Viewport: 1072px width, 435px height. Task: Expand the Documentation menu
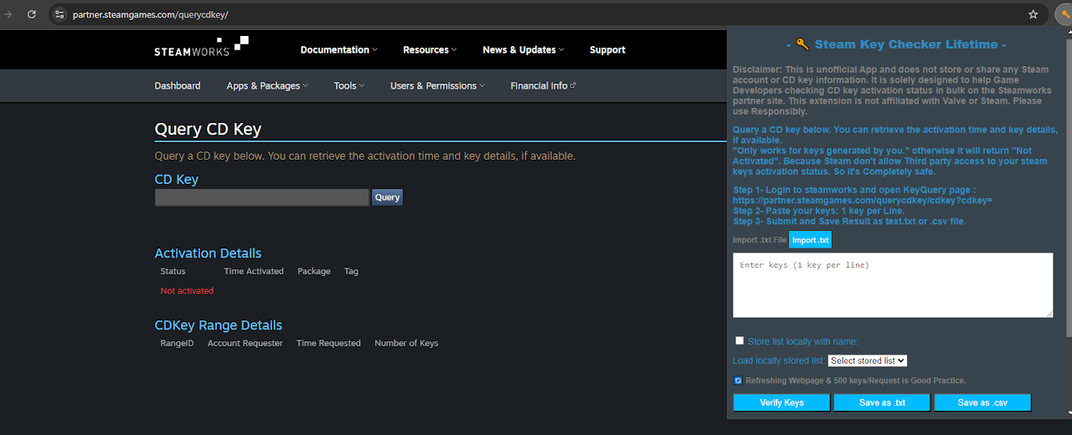[x=338, y=50]
